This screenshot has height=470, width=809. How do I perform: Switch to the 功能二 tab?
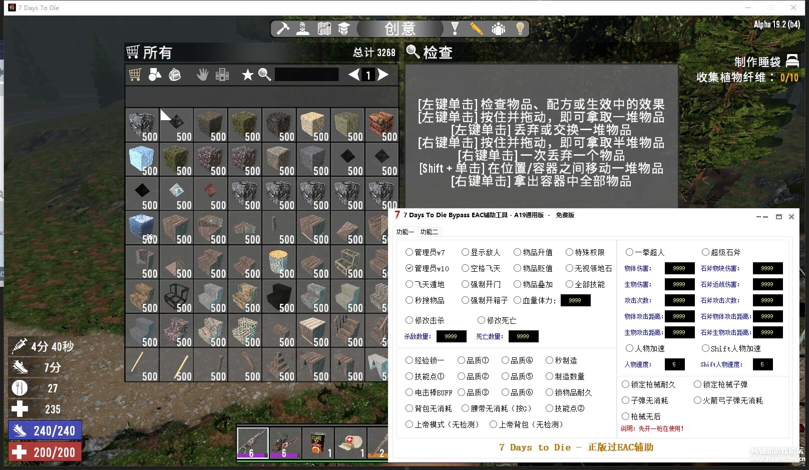click(x=429, y=232)
